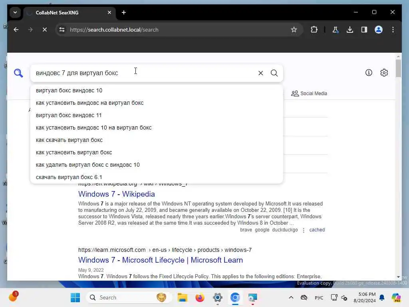The image size is (409, 307).
Task: Go back to previous page
Action: 16,30
